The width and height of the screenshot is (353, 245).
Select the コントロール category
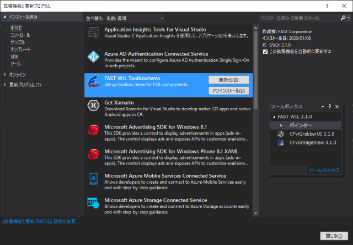pos(20,35)
